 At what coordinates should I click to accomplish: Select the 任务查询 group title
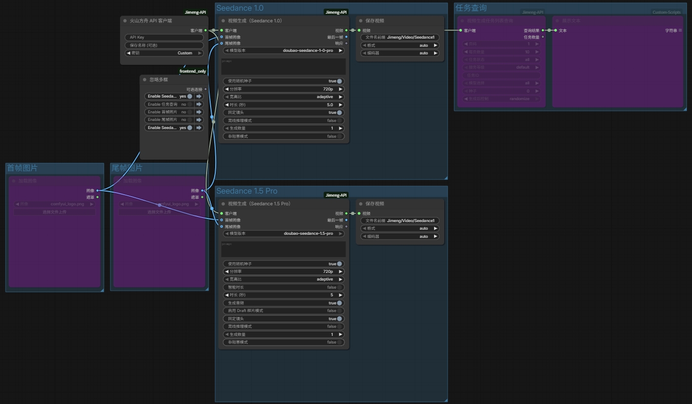pyautogui.click(x=471, y=8)
